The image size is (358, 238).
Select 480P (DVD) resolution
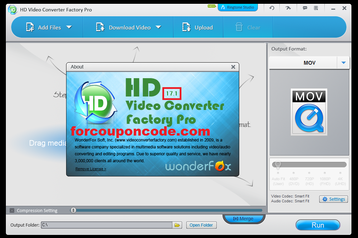click(294, 181)
